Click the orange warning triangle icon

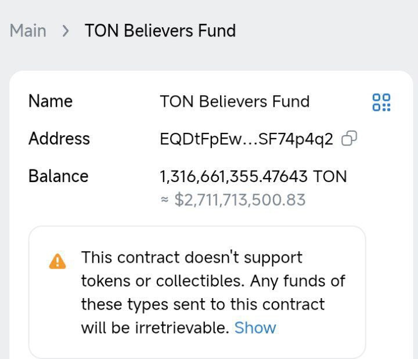pos(57,262)
